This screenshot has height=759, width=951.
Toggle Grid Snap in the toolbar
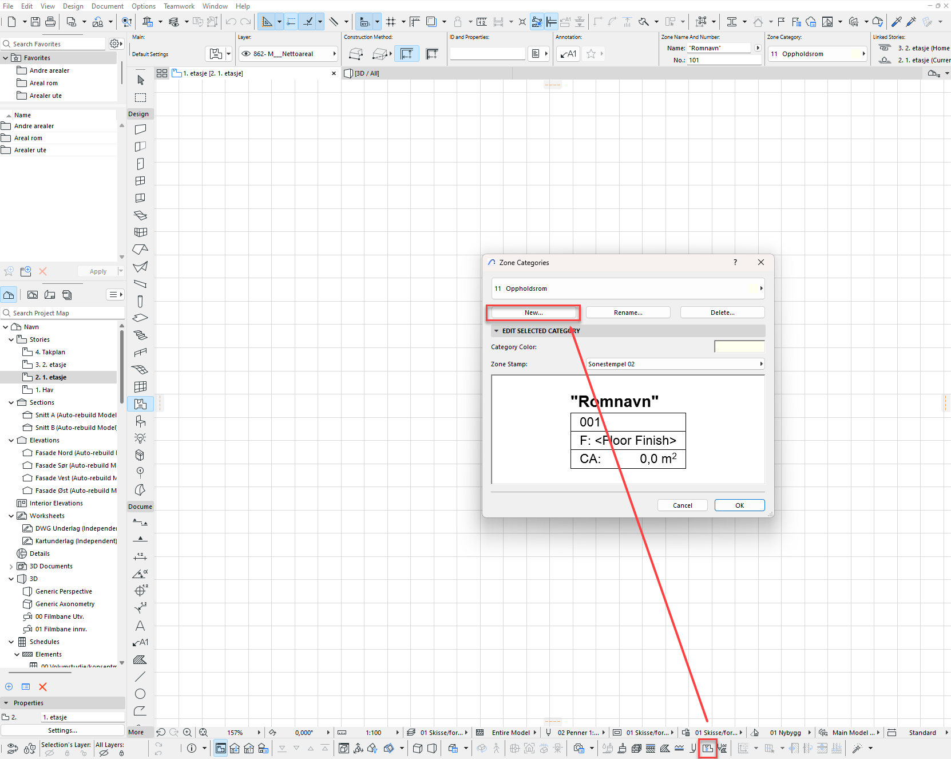pyautogui.click(x=391, y=22)
